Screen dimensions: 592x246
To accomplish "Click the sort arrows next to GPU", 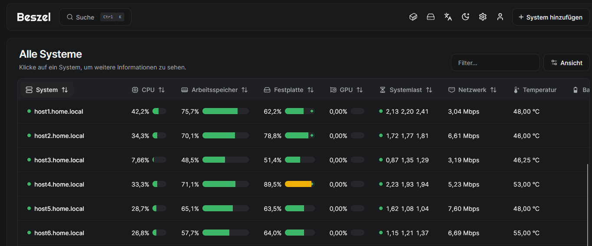I will point(360,90).
